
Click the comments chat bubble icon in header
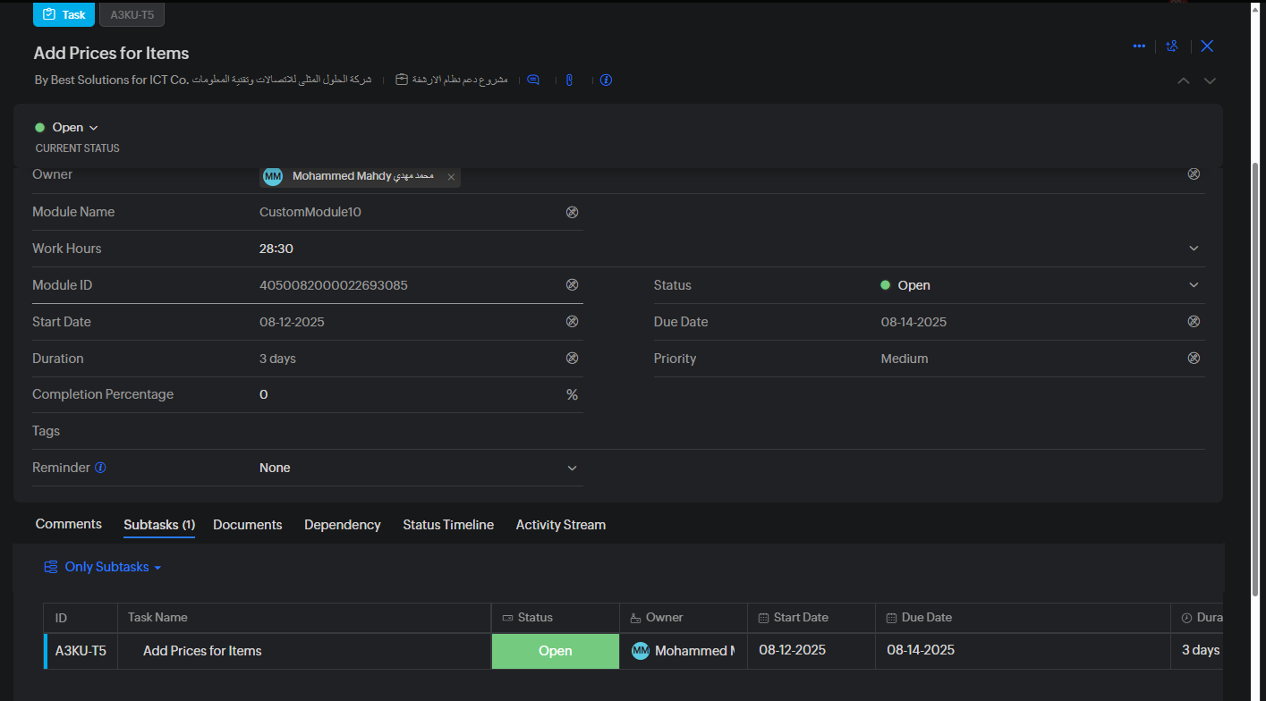(533, 80)
